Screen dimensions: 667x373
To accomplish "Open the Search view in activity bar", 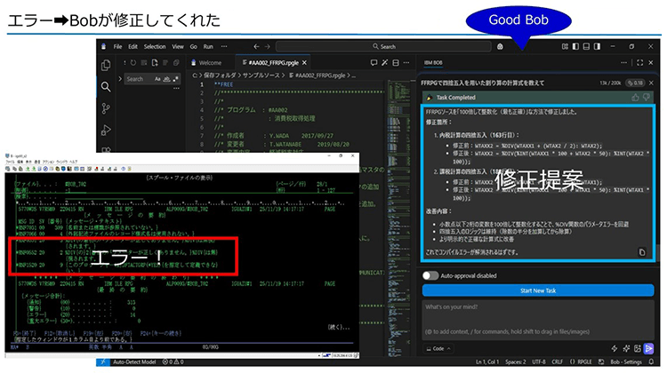I will pos(106,87).
